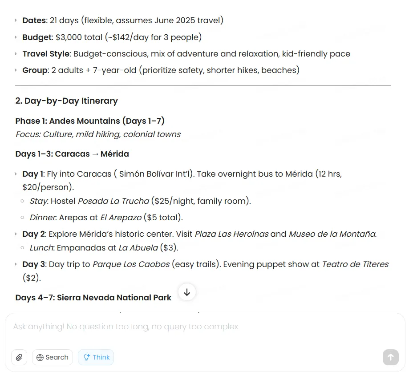Click the Museo de la Montaña text

[332, 234]
